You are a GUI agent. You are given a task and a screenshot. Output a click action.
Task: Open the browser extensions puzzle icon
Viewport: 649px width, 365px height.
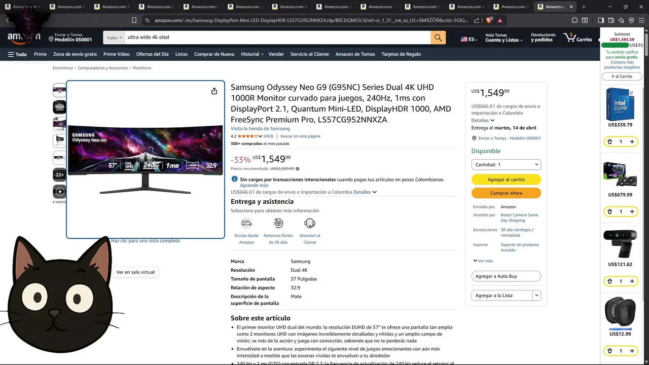[574, 20]
